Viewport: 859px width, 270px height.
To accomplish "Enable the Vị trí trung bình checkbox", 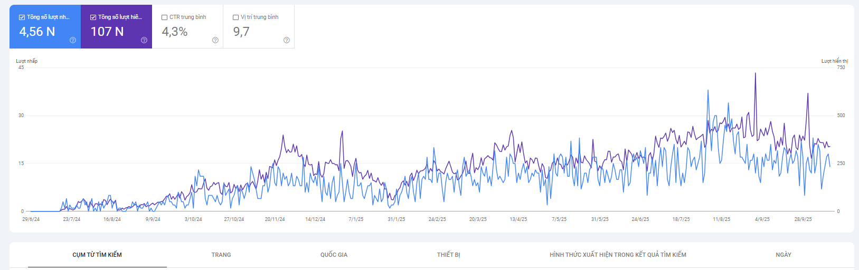I will [x=236, y=17].
